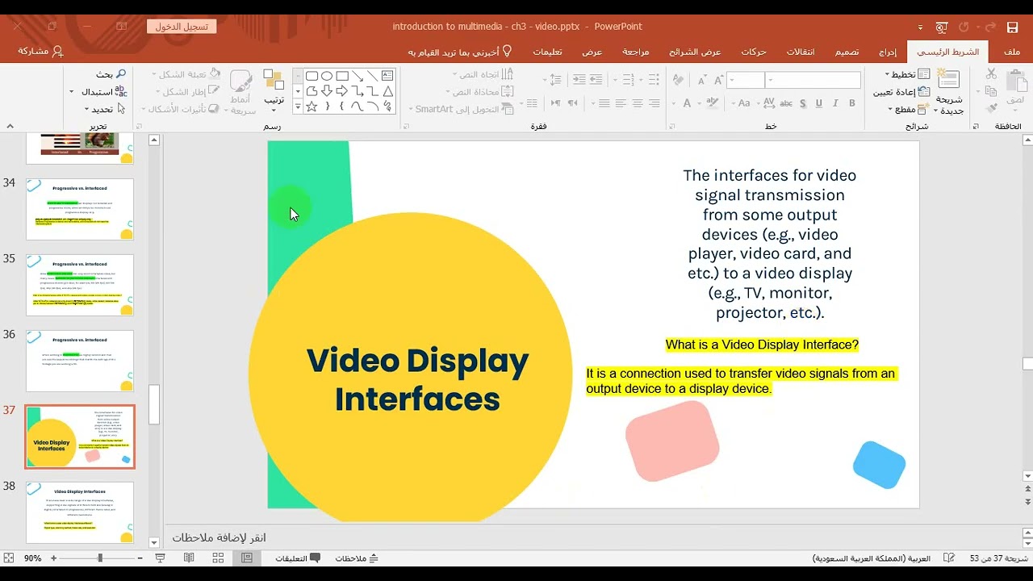The width and height of the screenshot is (1033, 581).
Task: Select slide 38 thumbnail
Action: 80,512
